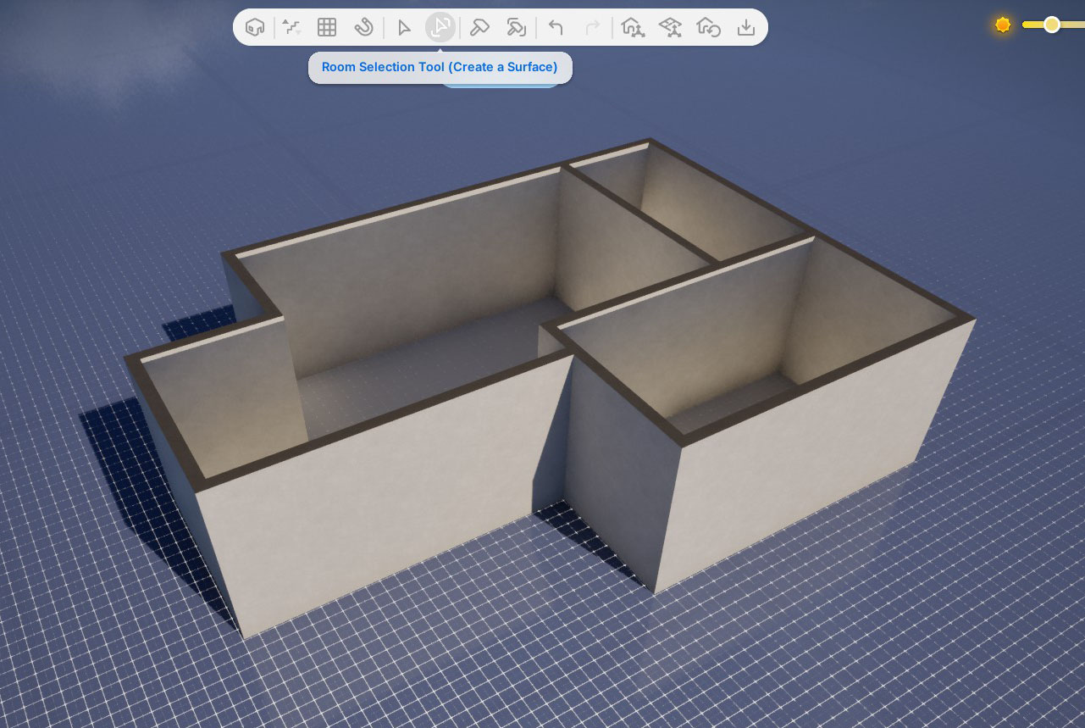Click the redo arrow
The image size is (1085, 728).
593,27
